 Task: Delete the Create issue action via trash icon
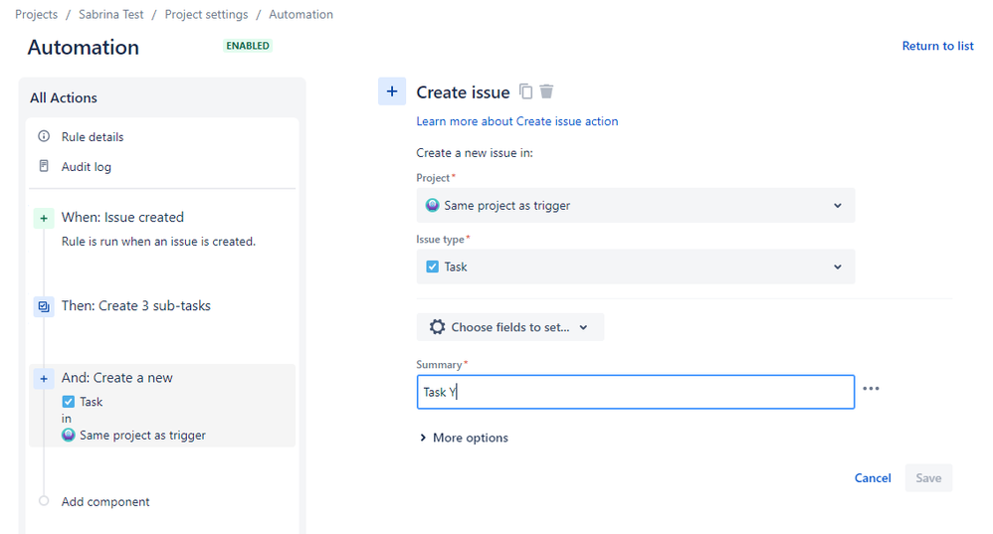pos(546,91)
